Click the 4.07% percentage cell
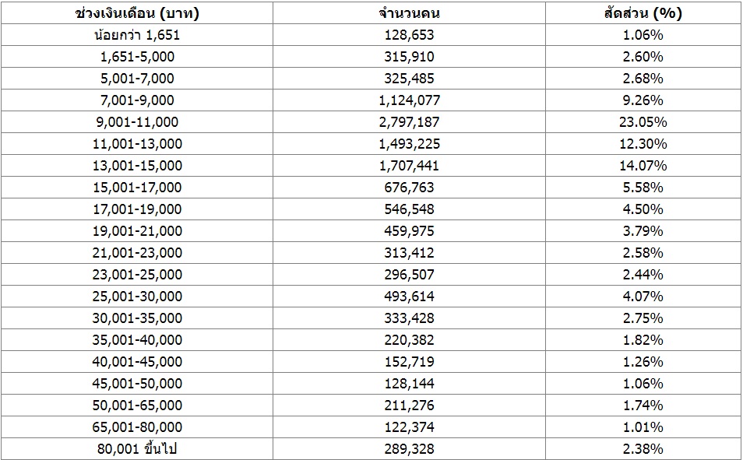The width and height of the screenshot is (743, 460). click(643, 297)
